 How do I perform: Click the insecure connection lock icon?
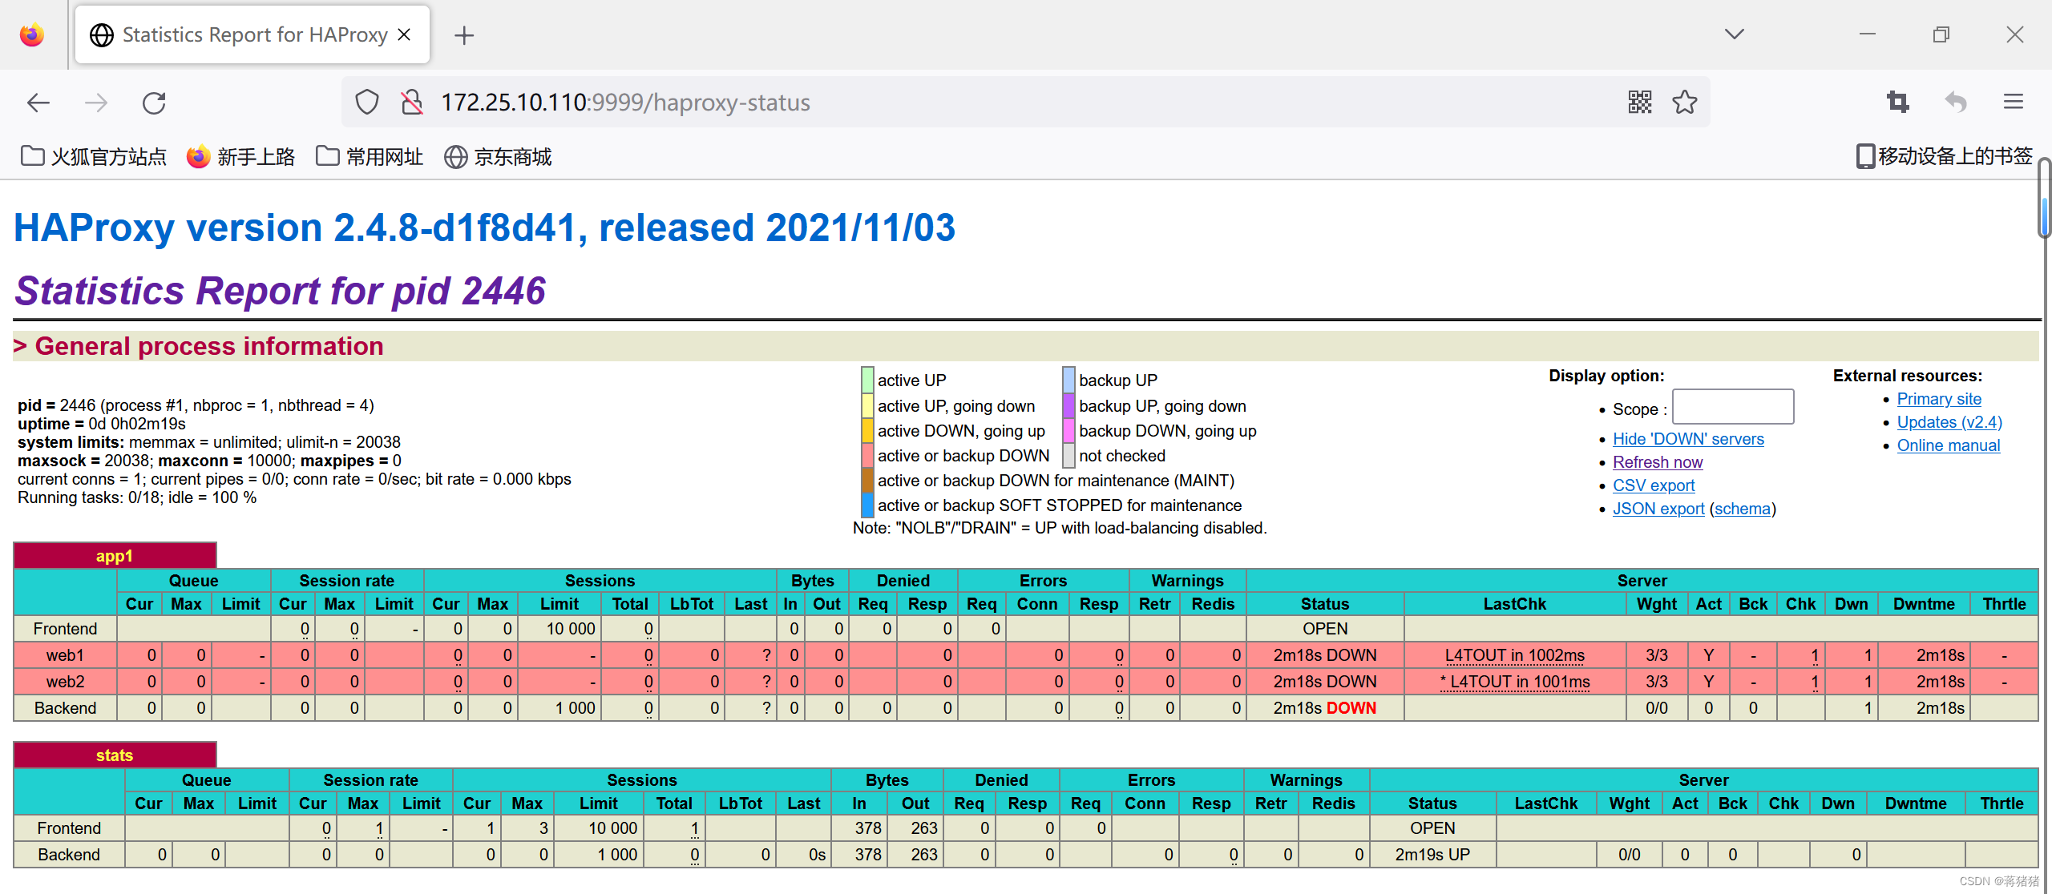412,103
